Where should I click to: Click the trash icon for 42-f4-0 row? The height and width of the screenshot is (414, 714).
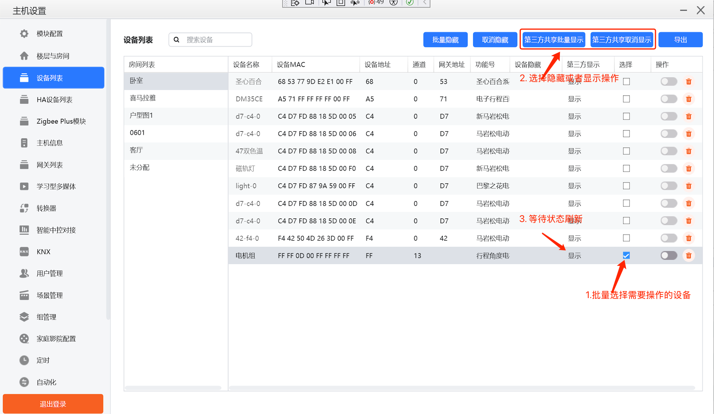click(688, 238)
